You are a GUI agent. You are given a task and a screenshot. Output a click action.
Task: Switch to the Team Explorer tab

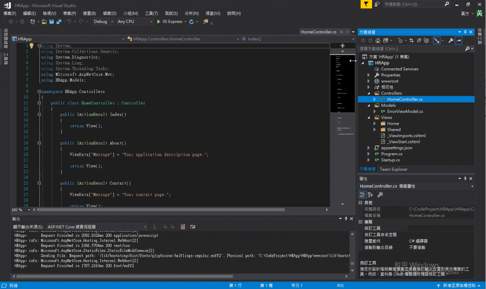[x=393, y=169]
